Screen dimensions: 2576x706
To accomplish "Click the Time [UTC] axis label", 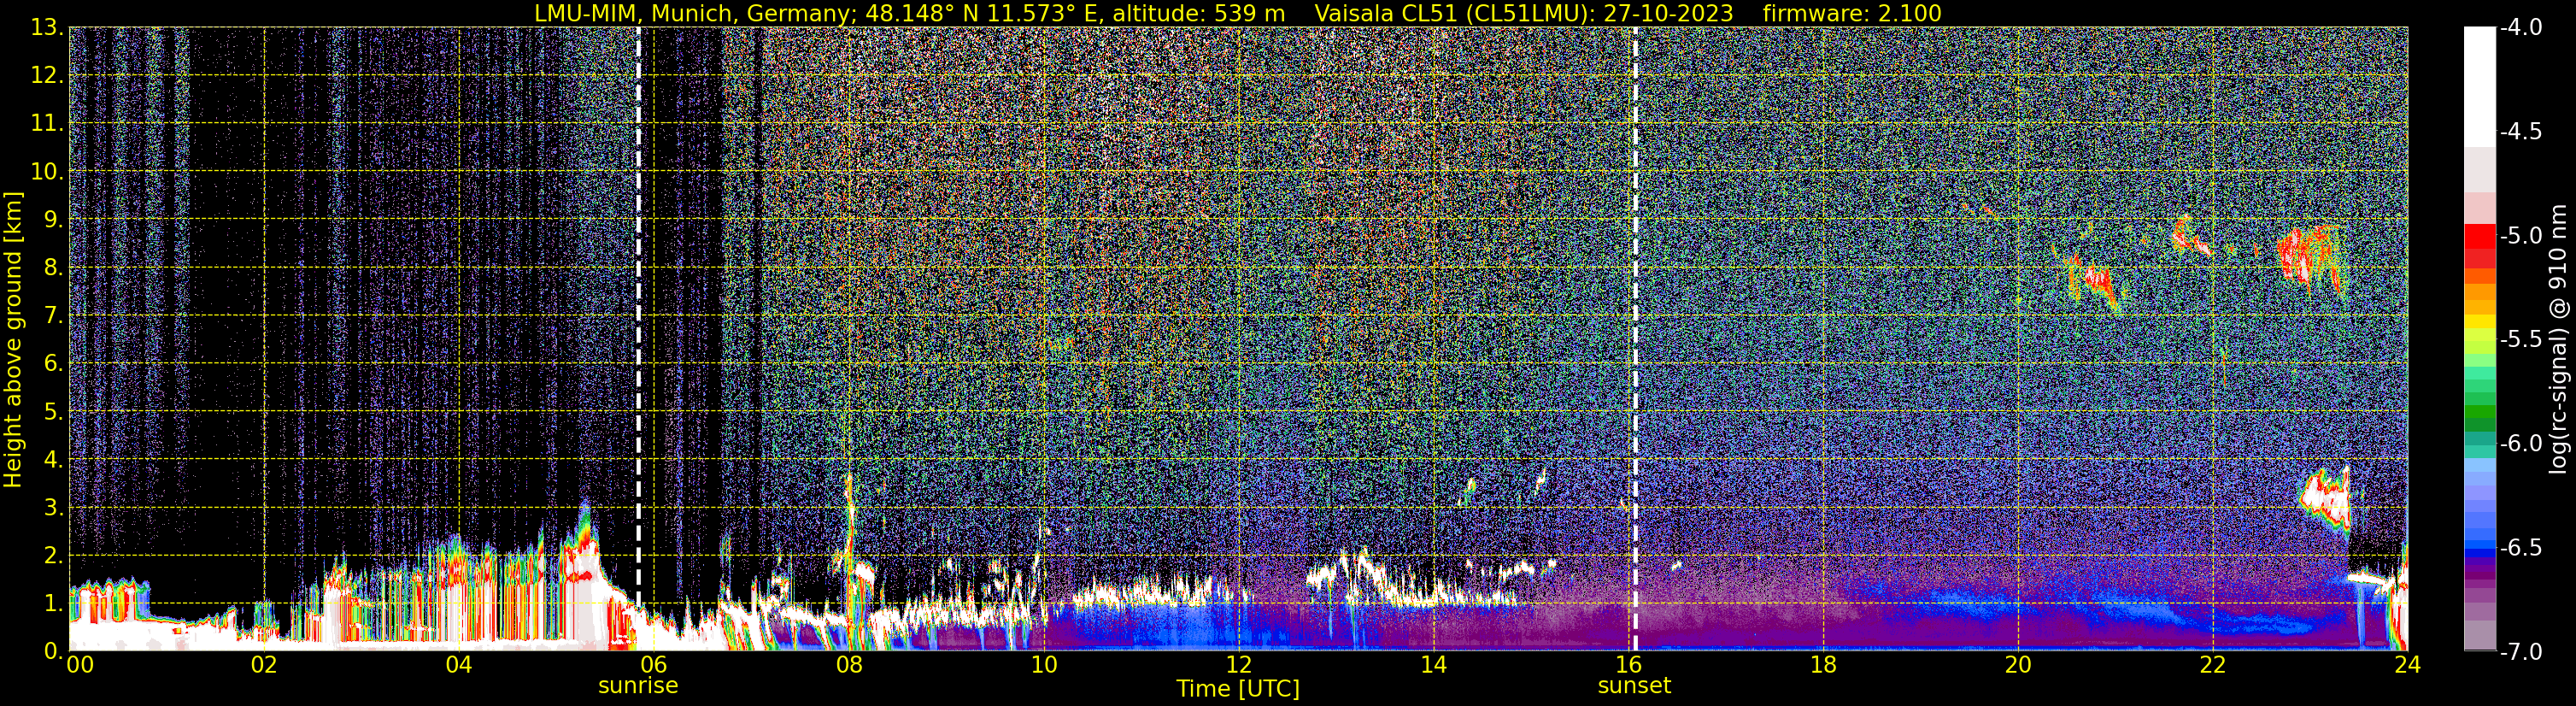I will tap(1238, 689).
